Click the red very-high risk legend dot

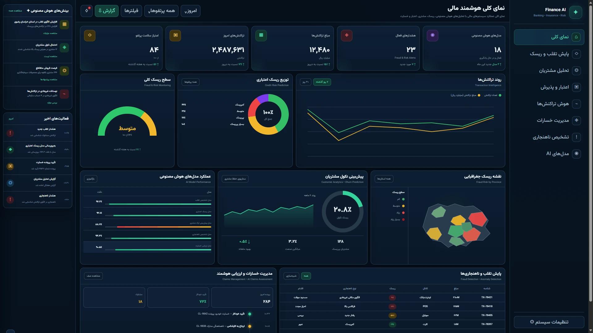(x=403, y=220)
